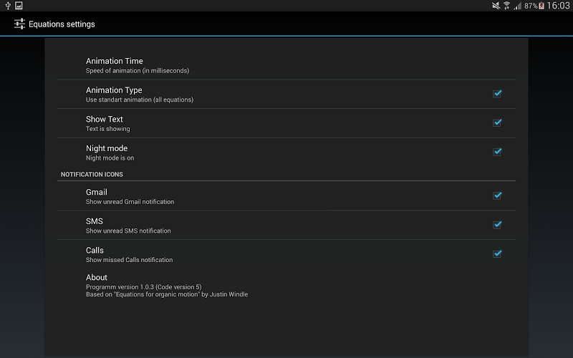
Task: Toggle the SMS notification checkbox
Action: pyautogui.click(x=497, y=225)
